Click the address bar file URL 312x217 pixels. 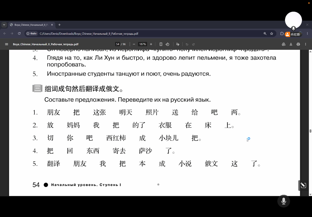coord(89,34)
